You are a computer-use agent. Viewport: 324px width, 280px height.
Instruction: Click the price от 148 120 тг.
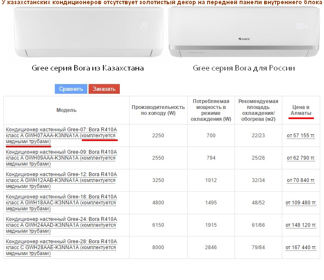point(301,225)
